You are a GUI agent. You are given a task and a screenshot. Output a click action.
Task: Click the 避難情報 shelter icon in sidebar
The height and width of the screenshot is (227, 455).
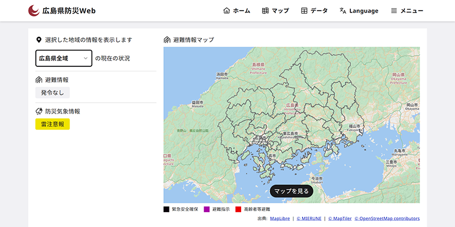(39, 79)
